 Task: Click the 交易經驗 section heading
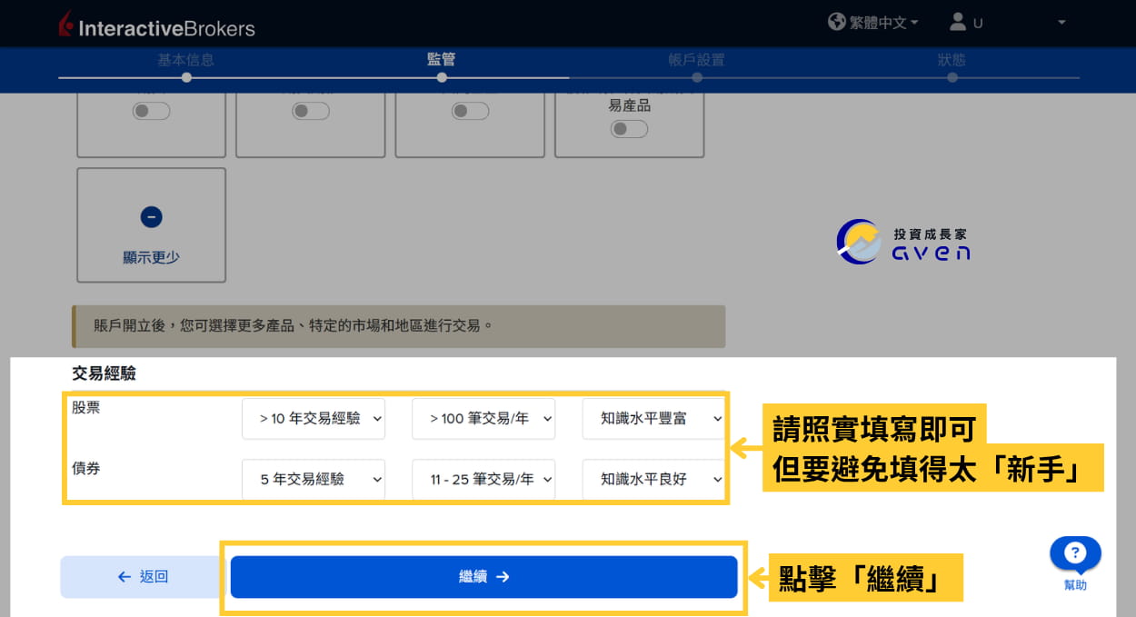[104, 373]
